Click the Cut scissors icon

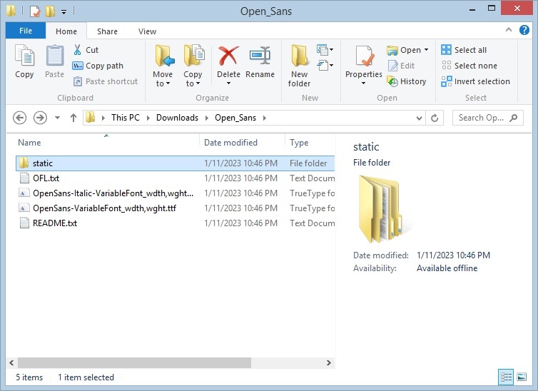[x=78, y=50]
